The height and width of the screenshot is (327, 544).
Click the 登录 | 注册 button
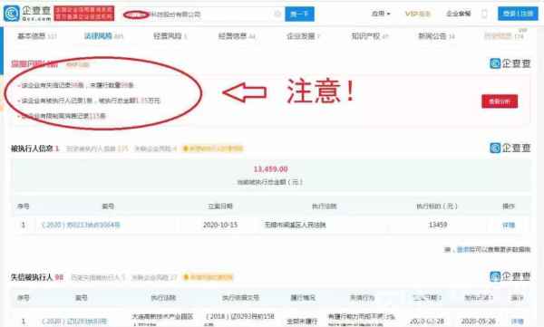[518, 14]
